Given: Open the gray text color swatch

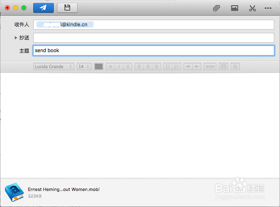Looking at the screenshot, I should pos(99,67).
